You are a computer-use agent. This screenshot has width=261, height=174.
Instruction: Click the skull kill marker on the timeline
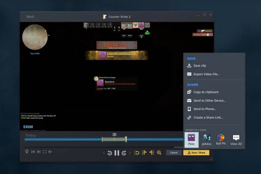pos(114,134)
